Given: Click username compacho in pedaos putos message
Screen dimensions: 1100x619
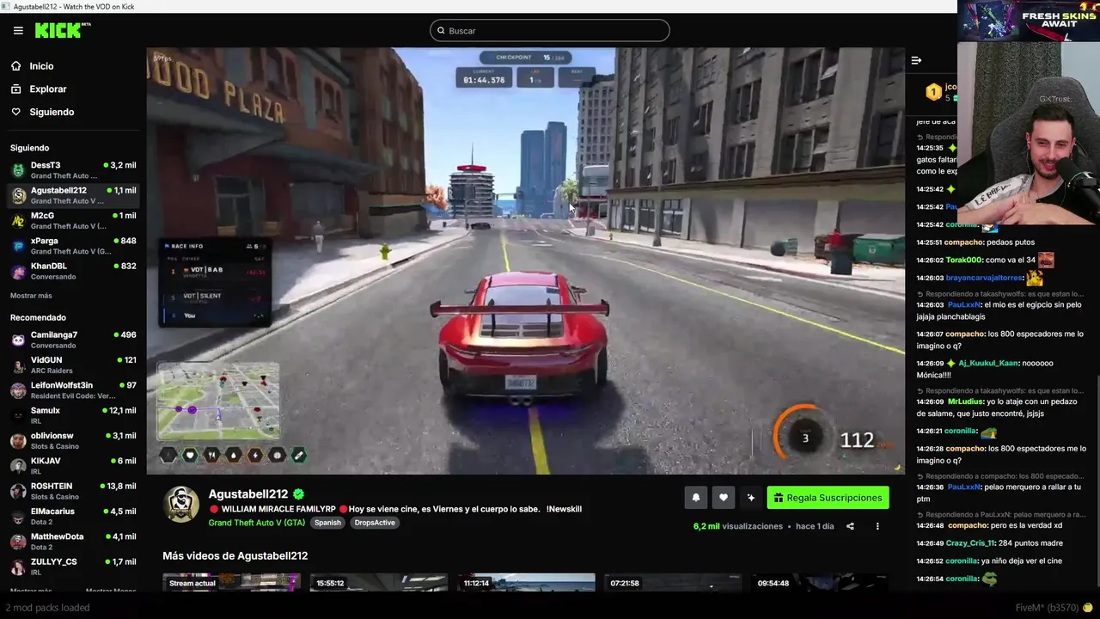Looking at the screenshot, I should point(963,242).
